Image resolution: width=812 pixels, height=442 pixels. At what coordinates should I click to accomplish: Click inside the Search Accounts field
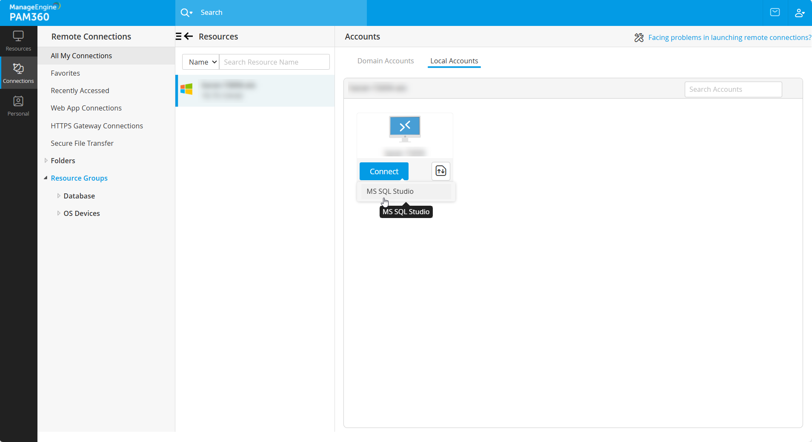[x=733, y=89]
